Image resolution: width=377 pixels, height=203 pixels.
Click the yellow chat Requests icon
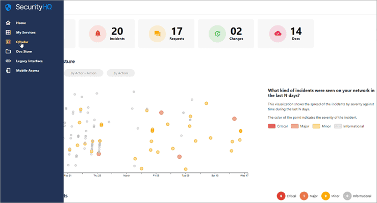coord(157,34)
